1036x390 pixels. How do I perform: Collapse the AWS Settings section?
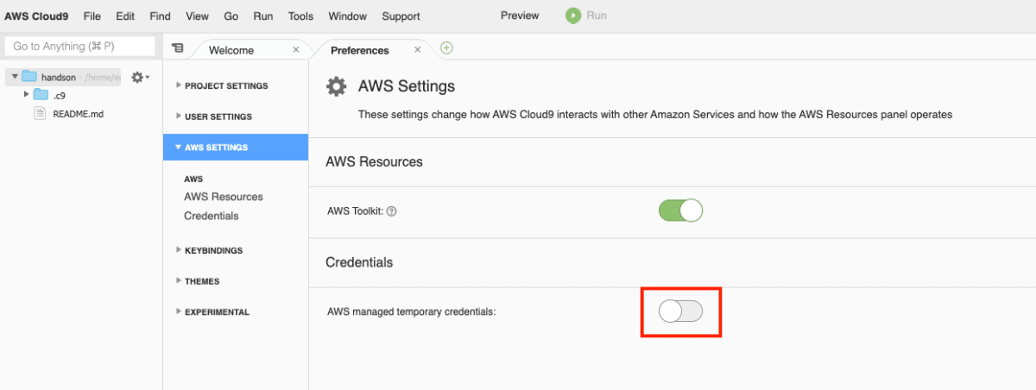(236, 148)
